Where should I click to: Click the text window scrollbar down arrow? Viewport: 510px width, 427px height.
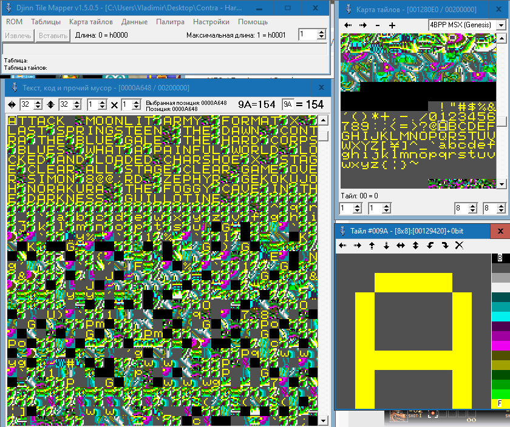point(322,420)
